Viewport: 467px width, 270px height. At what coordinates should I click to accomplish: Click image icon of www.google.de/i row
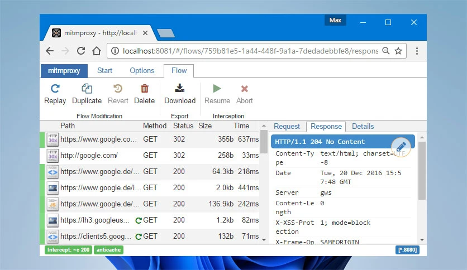(x=53, y=188)
